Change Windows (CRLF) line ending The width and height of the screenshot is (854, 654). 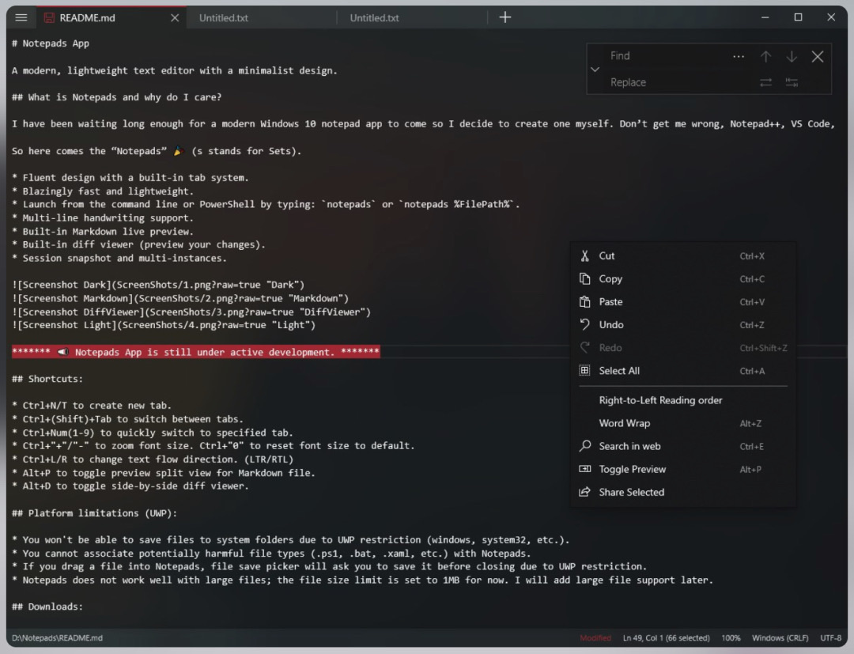780,637
